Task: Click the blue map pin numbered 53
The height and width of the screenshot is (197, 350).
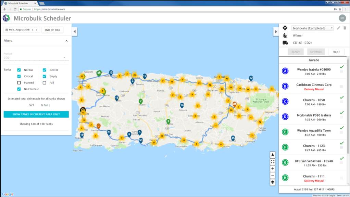Action: pyautogui.click(x=141, y=140)
